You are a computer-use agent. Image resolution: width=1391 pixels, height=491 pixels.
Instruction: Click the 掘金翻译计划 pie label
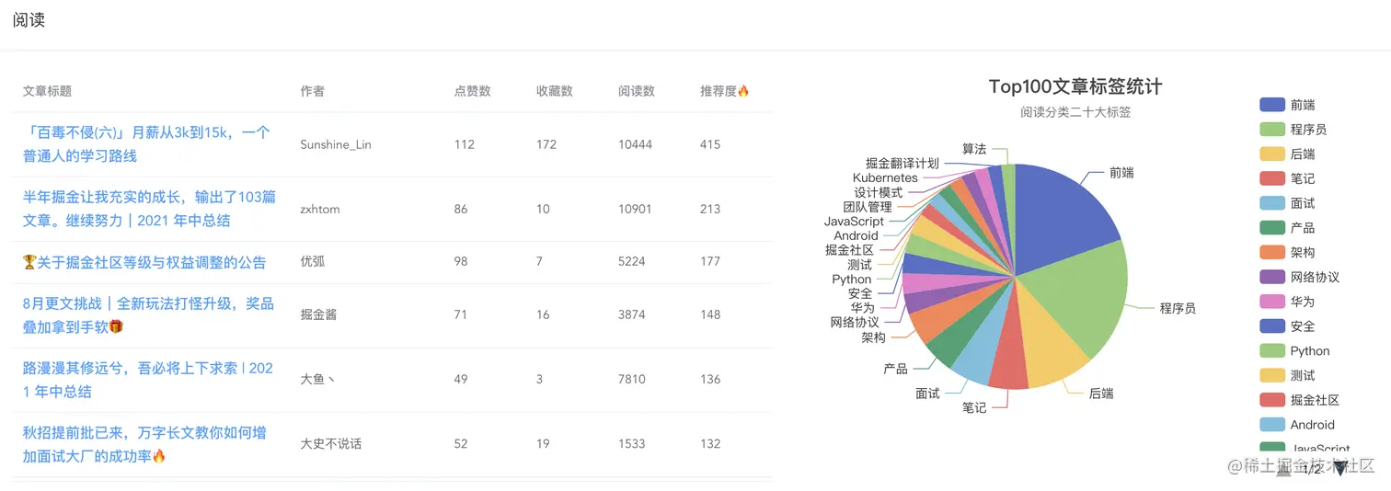click(x=902, y=163)
